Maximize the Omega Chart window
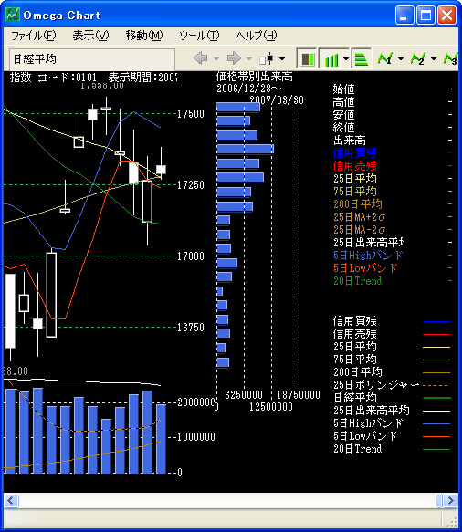The image size is (462, 532). 425,16
